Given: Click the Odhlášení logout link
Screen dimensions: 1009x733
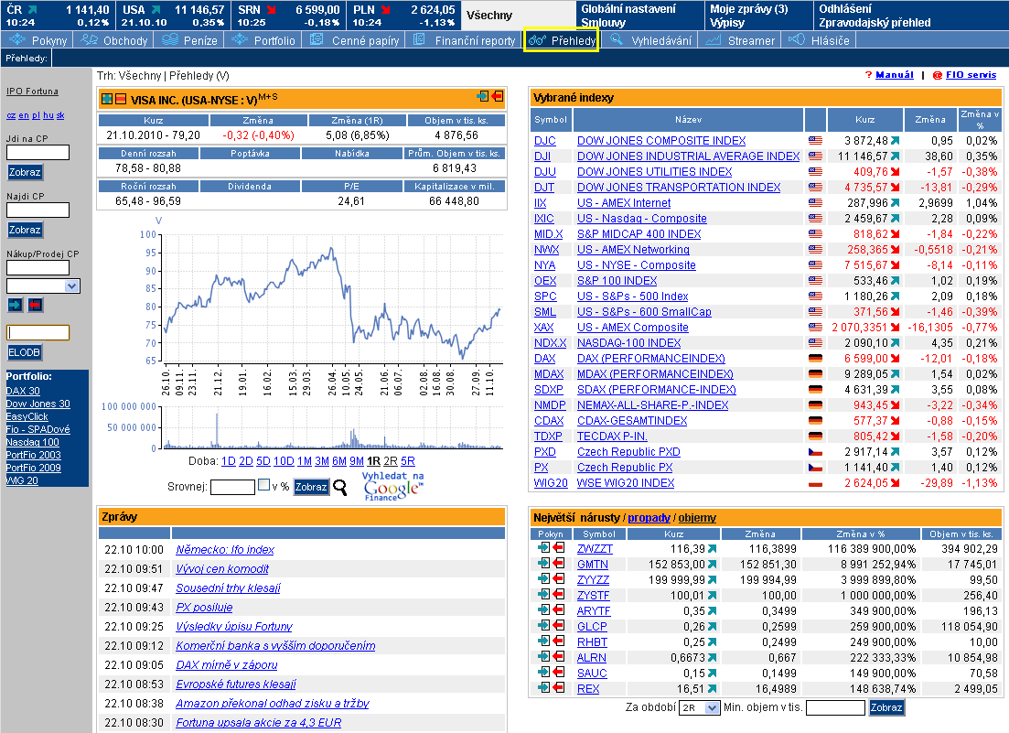Looking at the screenshot, I should point(845,8).
